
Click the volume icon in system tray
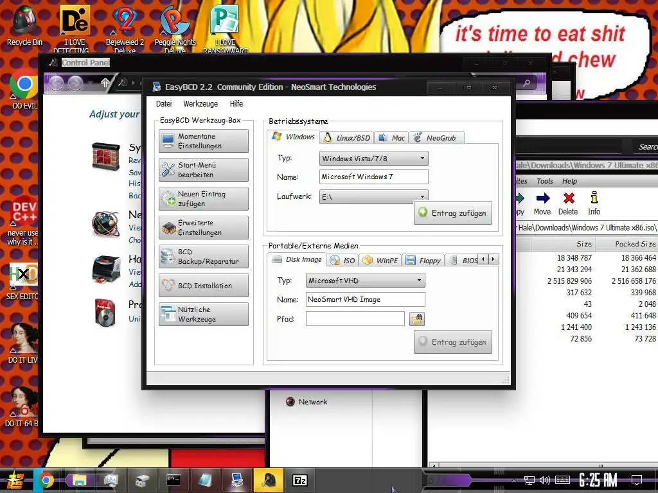coord(544,480)
